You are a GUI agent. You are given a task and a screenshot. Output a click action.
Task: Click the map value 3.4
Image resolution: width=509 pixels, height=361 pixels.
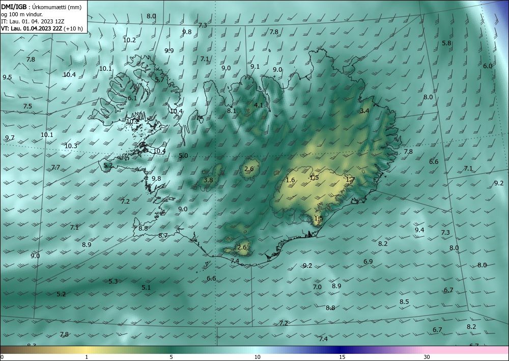(x=364, y=110)
